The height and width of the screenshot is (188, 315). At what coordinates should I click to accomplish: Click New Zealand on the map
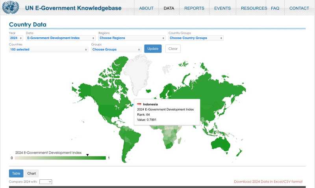[239, 153]
